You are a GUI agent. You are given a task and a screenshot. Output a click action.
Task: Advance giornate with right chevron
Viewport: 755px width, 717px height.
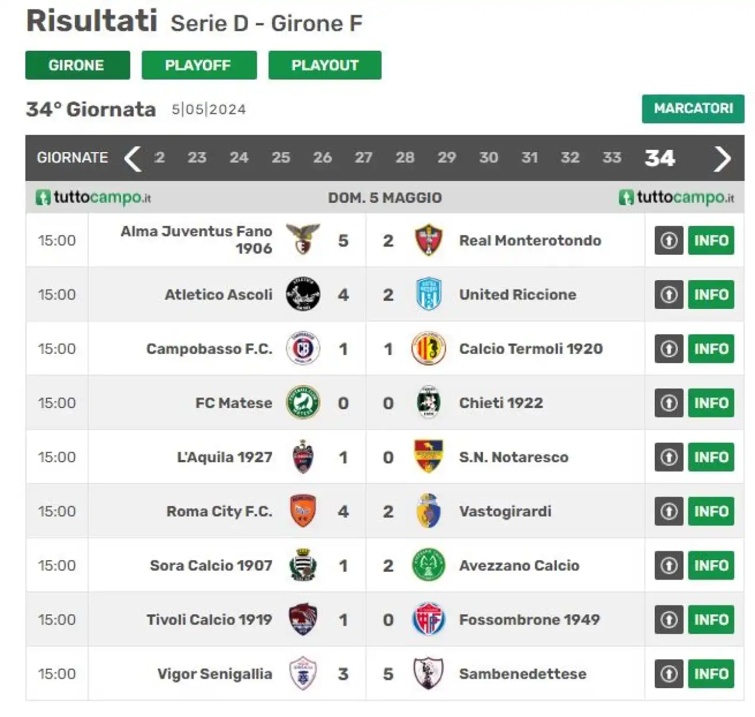pos(722,158)
